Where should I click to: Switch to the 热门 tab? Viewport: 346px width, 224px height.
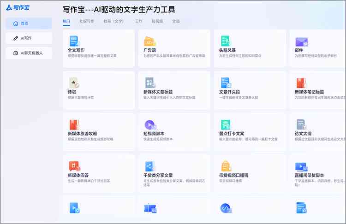pyautogui.click(x=66, y=21)
